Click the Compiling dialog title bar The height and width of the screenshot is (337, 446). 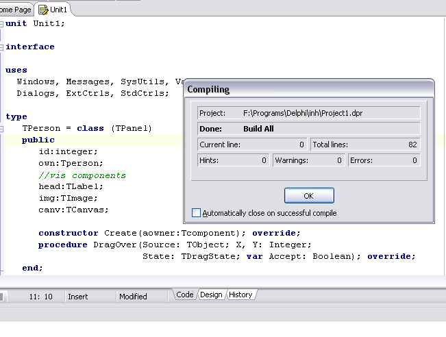click(308, 89)
